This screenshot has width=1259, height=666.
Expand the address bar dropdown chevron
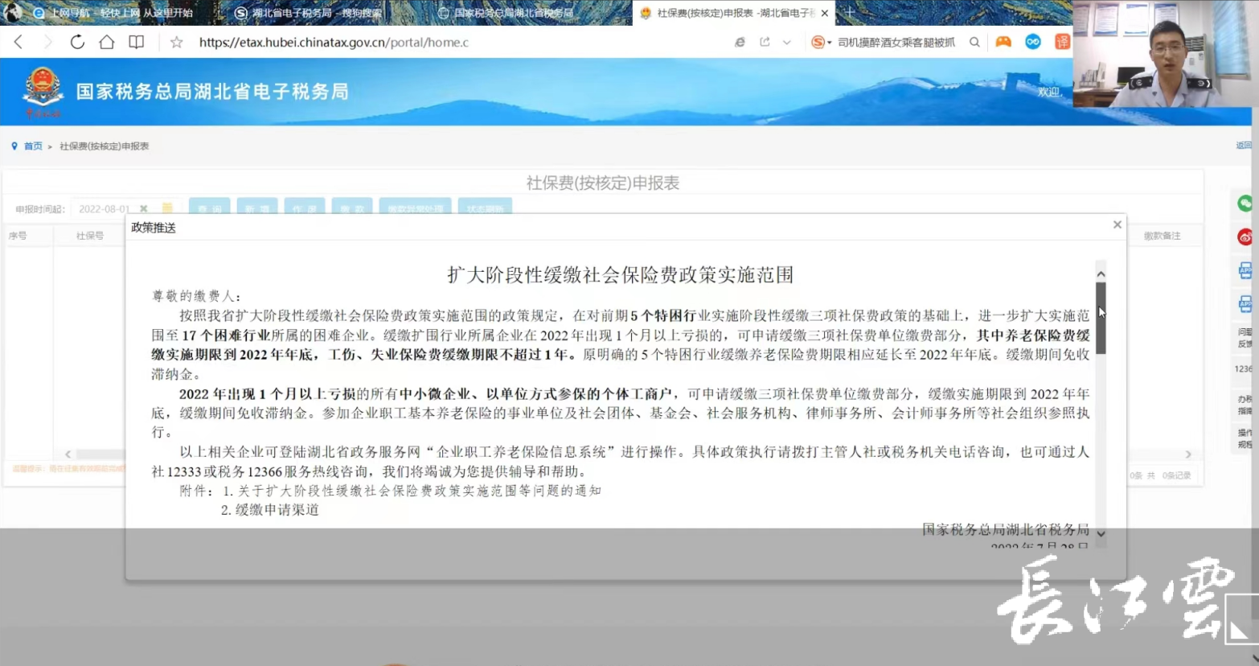pyautogui.click(x=787, y=43)
